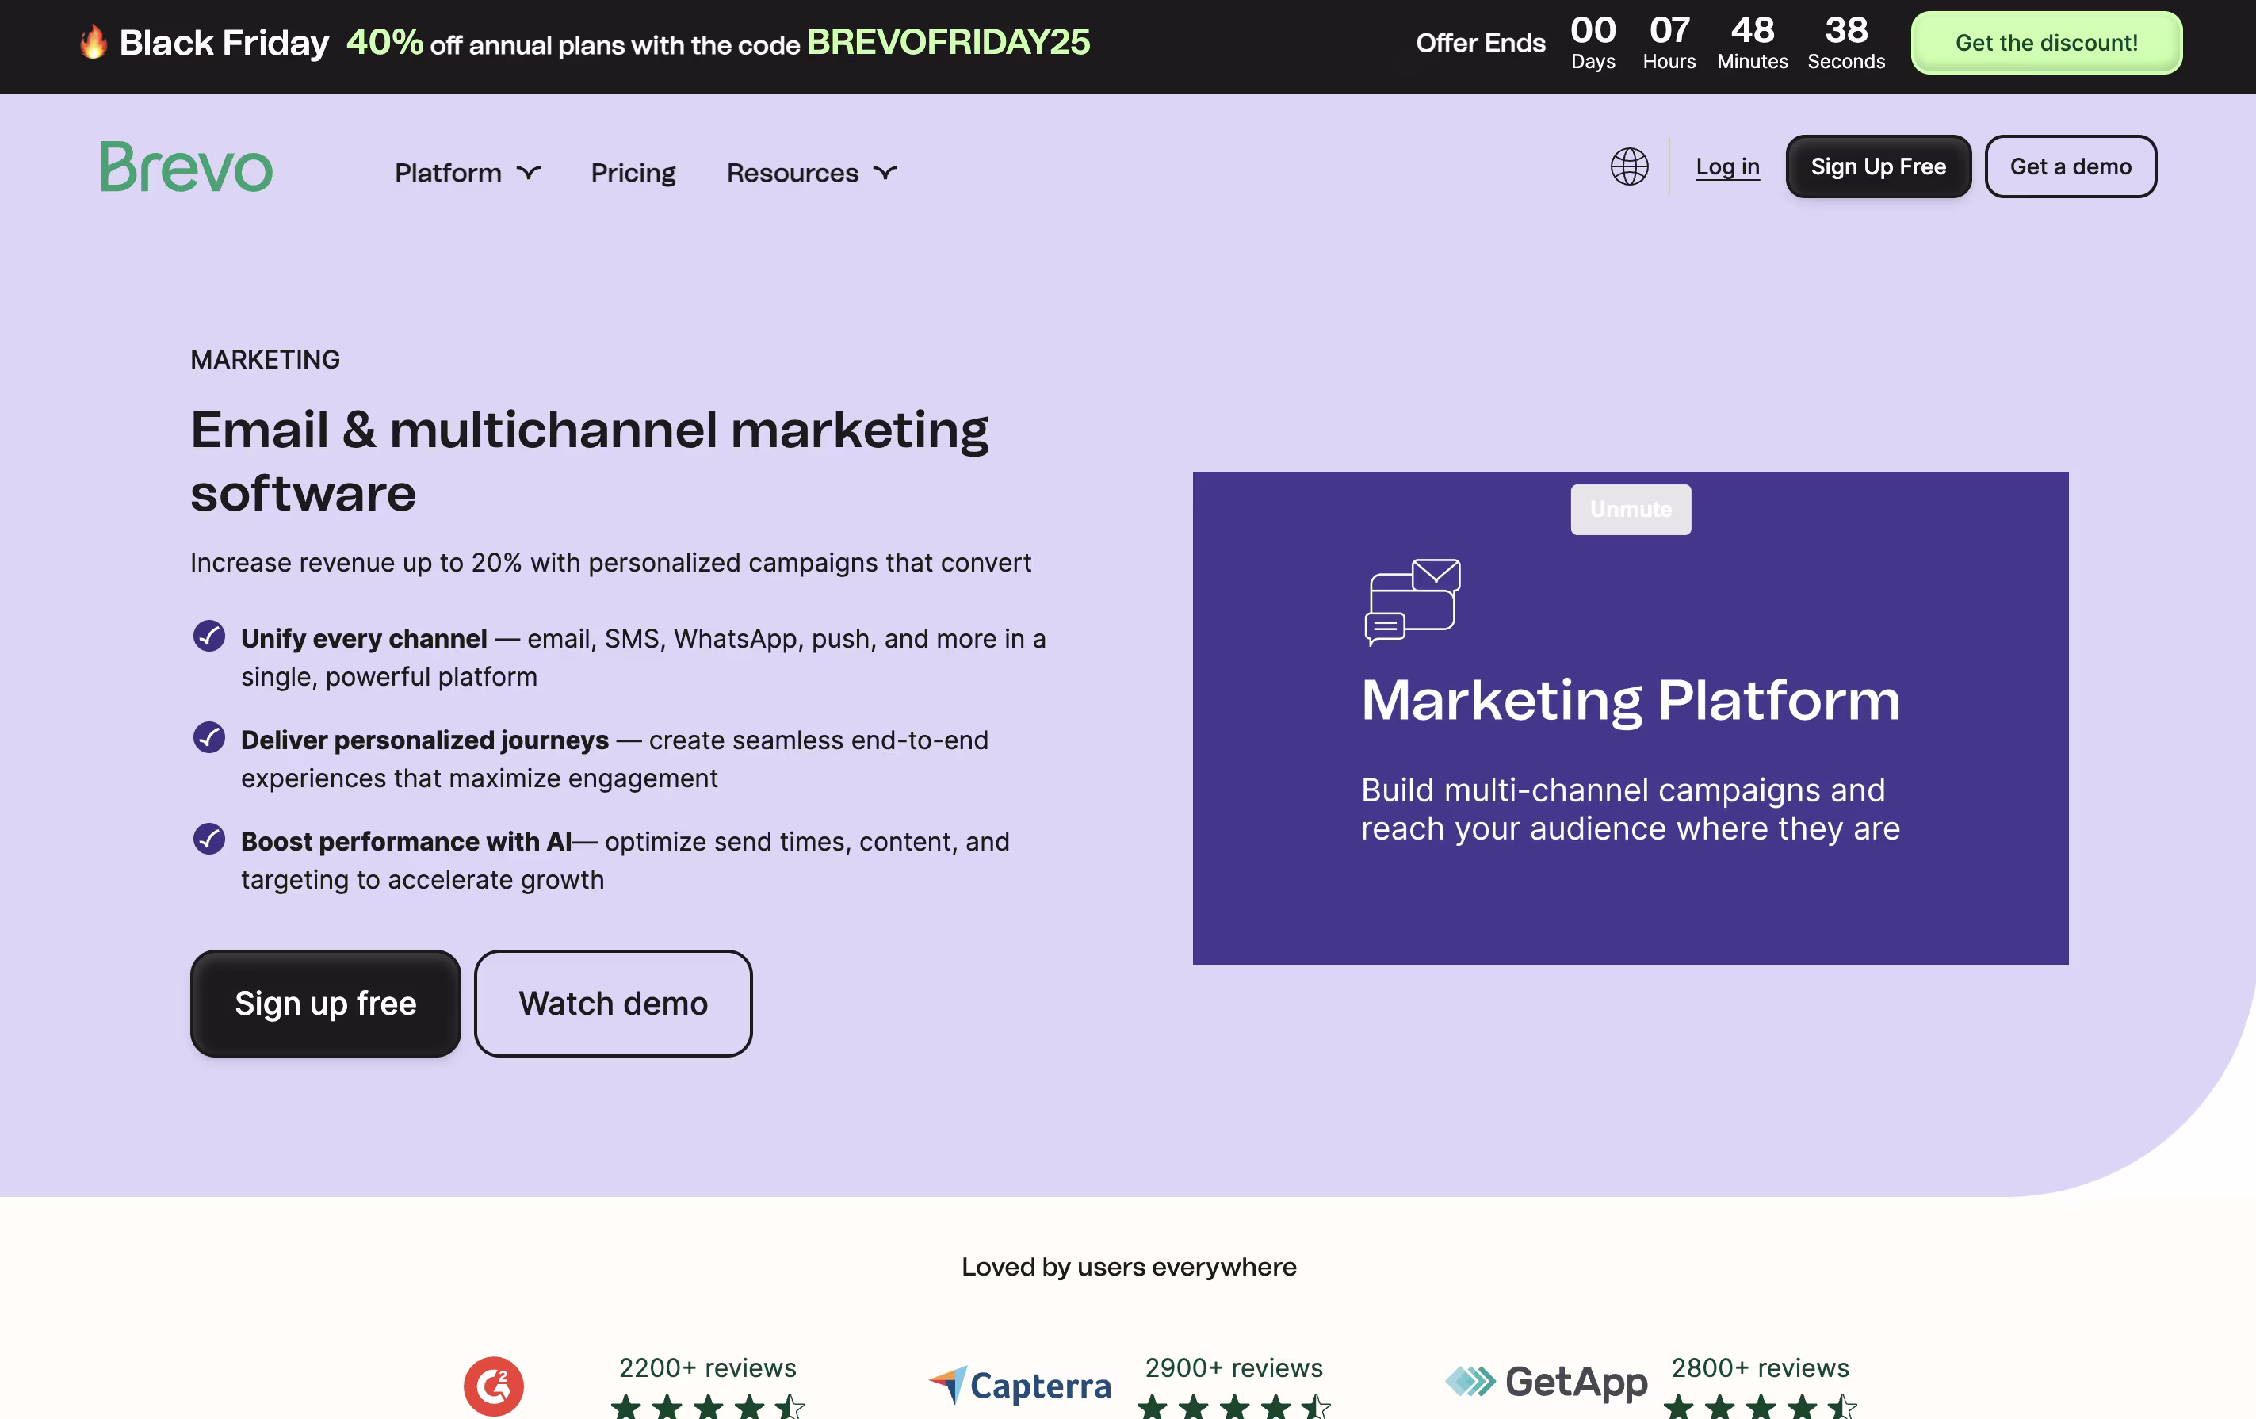Unmute the Marketing Platform video
2256x1419 pixels.
[1629, 510]
